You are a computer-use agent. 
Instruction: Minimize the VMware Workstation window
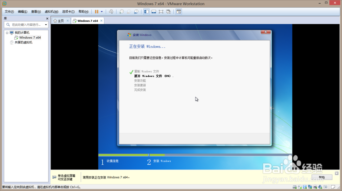[319, 3]
